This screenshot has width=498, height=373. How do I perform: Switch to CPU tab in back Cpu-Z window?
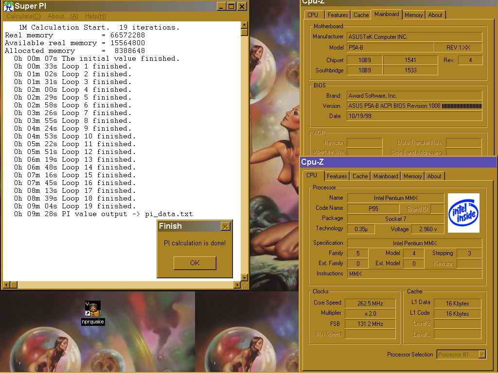pyautogui.click(x=313, y=15)
